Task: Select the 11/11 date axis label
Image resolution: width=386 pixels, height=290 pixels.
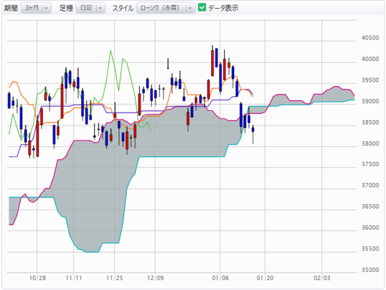Action: click(74, 277)
